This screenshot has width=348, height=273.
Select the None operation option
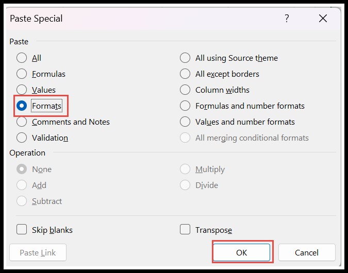[x=22, y=169]
